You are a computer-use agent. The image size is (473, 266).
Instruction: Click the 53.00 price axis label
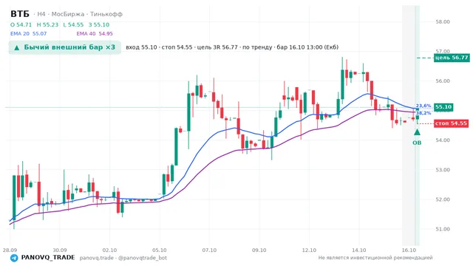443,170
